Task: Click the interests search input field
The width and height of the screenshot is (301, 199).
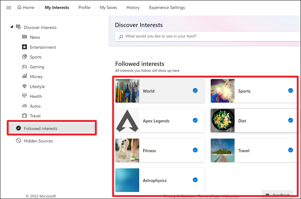Action: click(x=209, y=36)
